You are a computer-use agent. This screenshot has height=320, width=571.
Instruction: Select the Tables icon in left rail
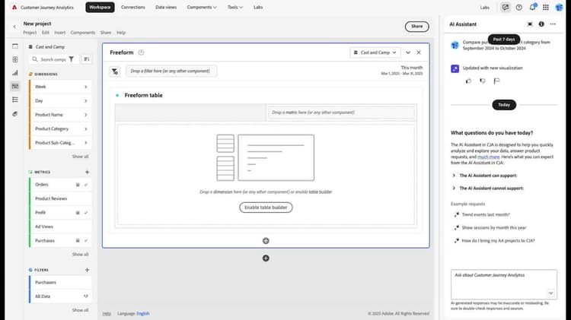(x=15, y=59)
